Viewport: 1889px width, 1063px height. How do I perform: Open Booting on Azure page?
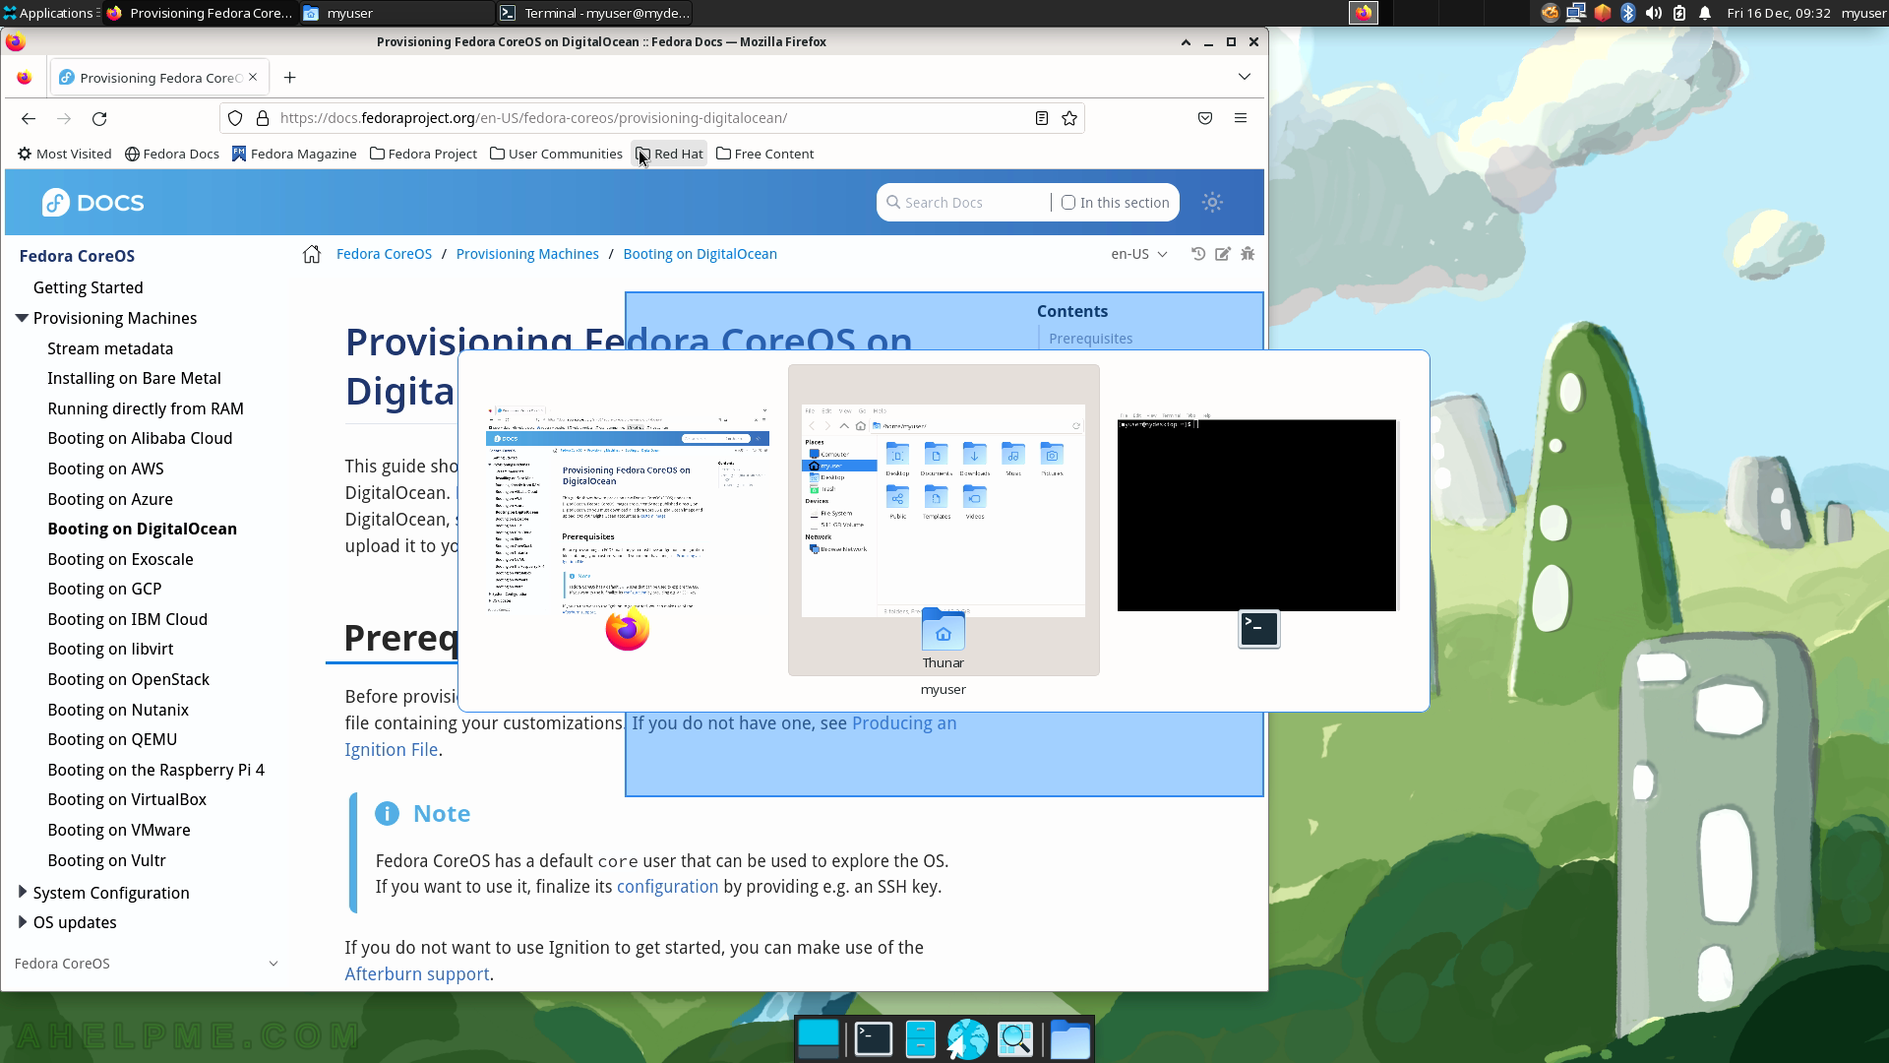110,499
